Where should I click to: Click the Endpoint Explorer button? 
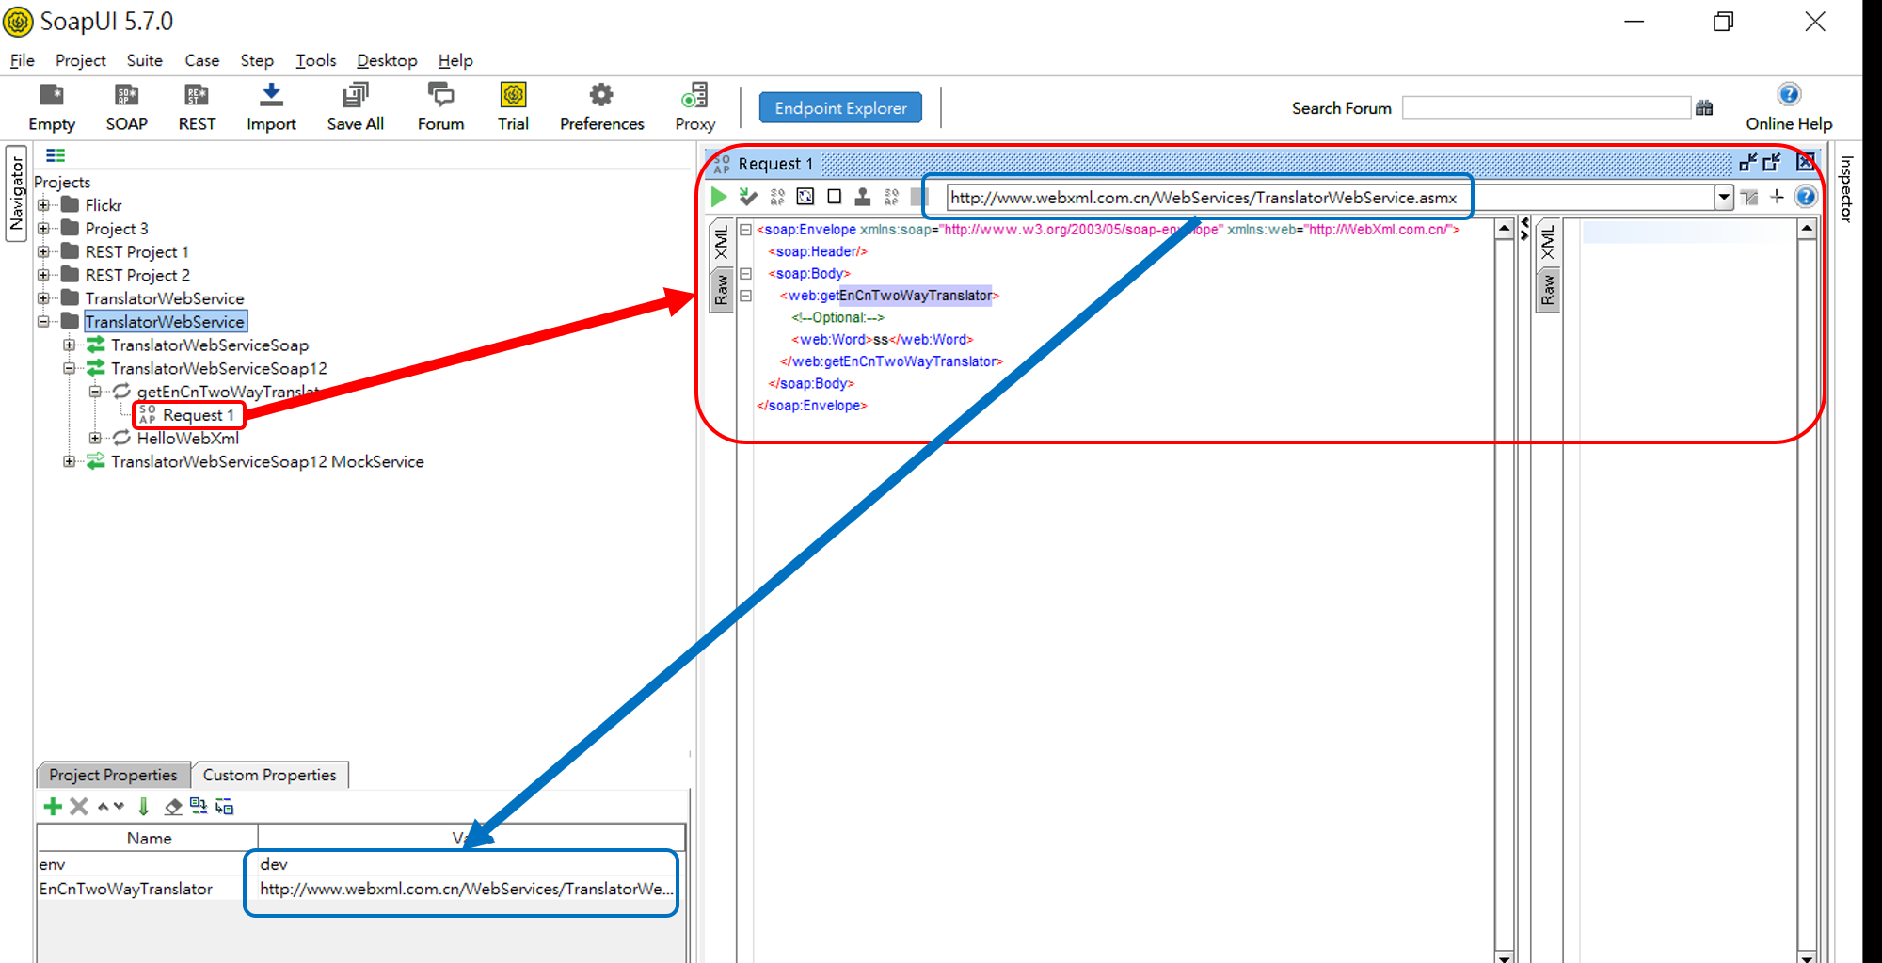tap(840, 108)
